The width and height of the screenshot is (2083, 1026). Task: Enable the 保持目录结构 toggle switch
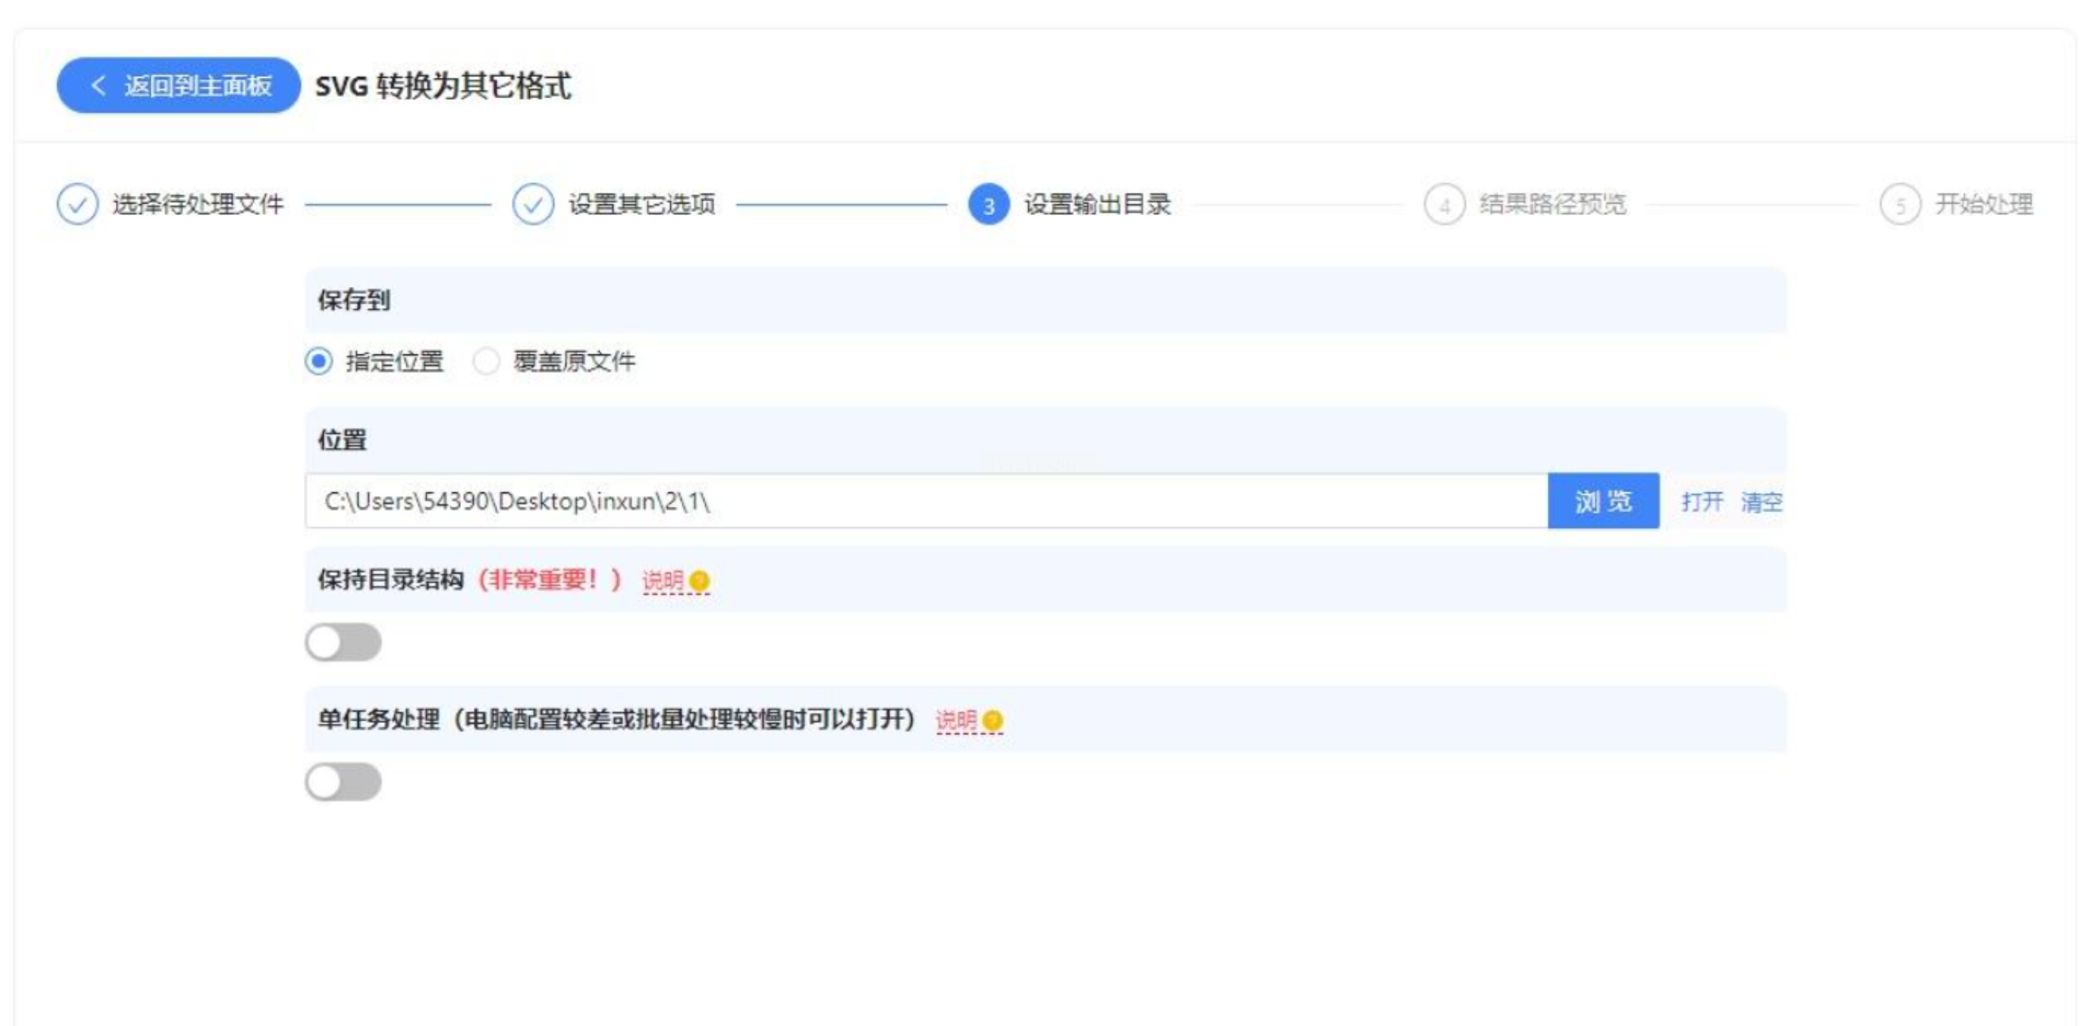pyautogui.click(x=343, y=643)
